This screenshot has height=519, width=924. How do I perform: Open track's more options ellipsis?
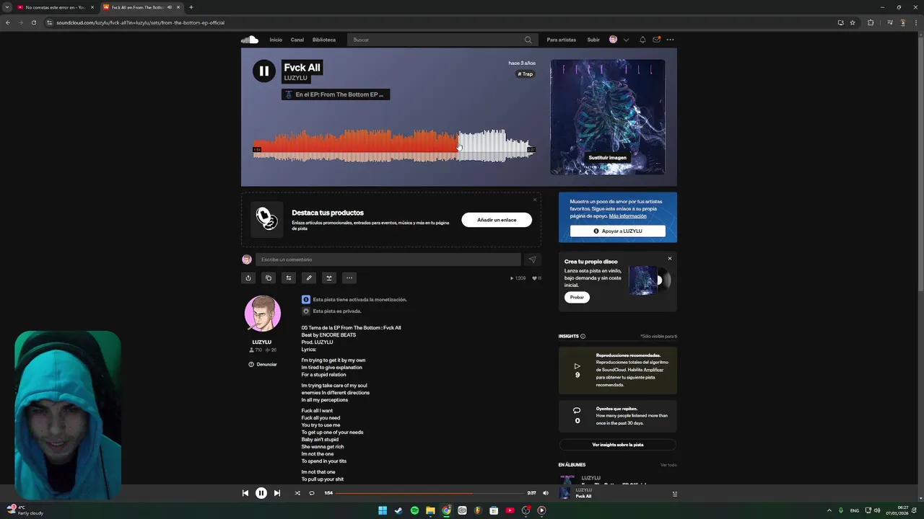(349, 278)
